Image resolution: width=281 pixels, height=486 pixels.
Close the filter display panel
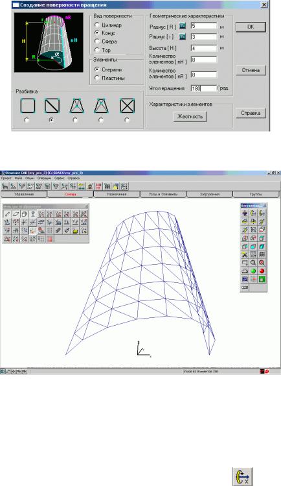(87, 206)
